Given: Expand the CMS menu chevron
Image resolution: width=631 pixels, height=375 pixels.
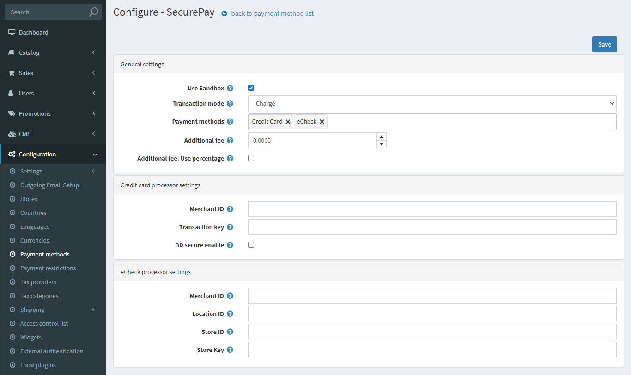Looking at the screenshot, I should (x=94, y=134).
